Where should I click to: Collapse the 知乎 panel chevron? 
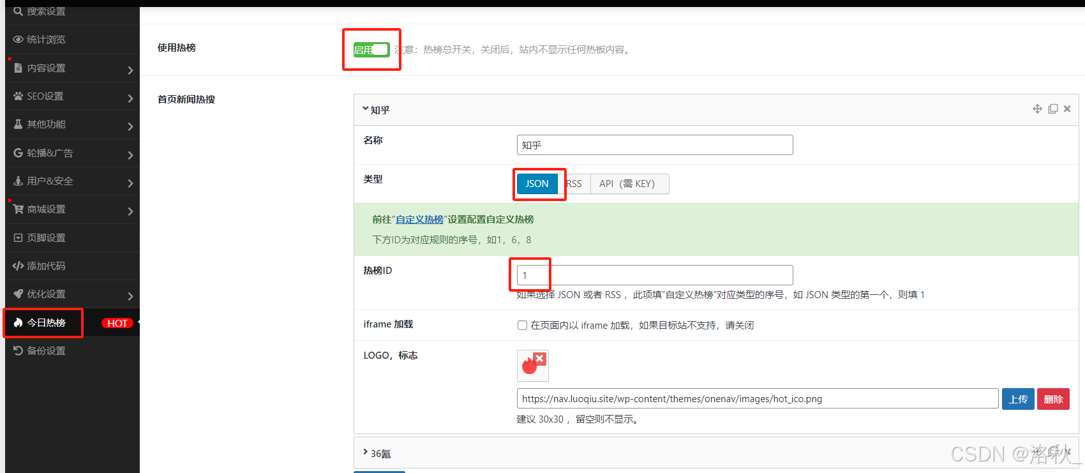pos(366,109)
